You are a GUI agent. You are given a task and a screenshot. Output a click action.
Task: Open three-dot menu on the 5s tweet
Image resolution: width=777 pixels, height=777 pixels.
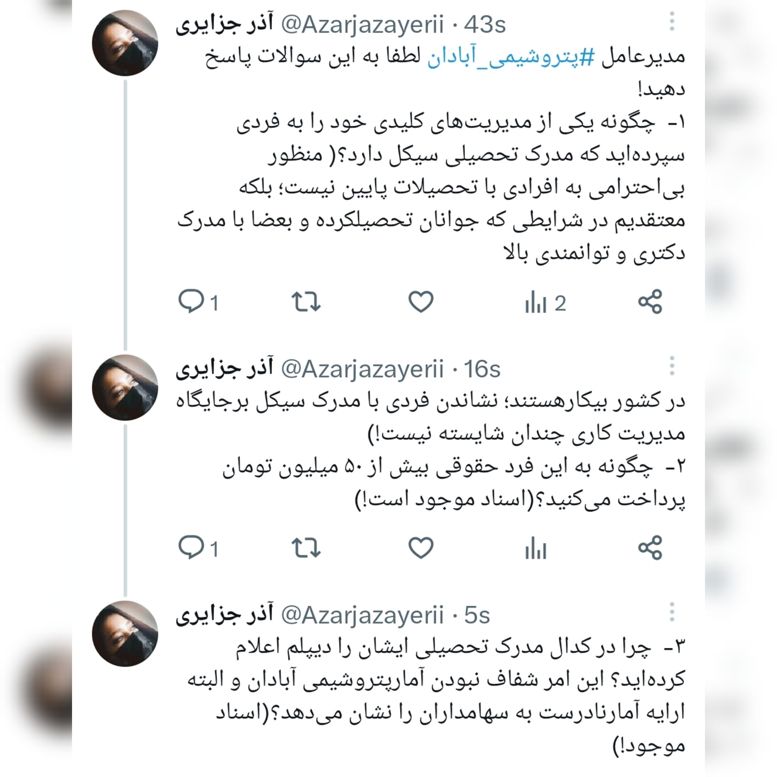click(672, 612)
